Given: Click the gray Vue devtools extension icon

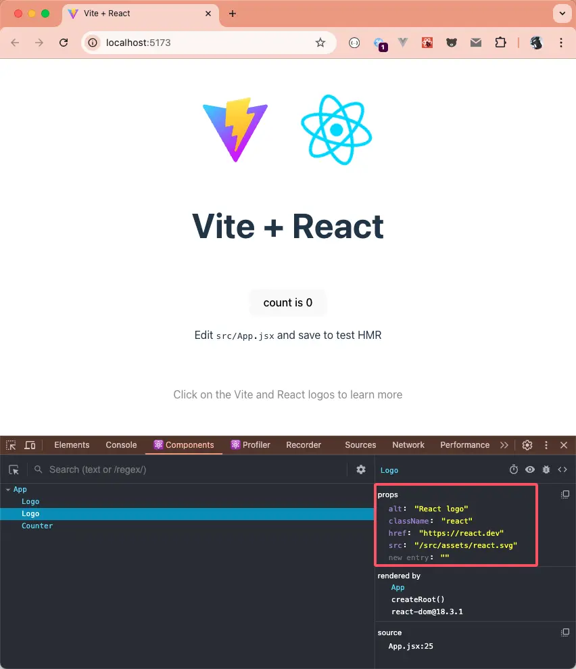Looking at the screenshot, I should coord(403,43).
